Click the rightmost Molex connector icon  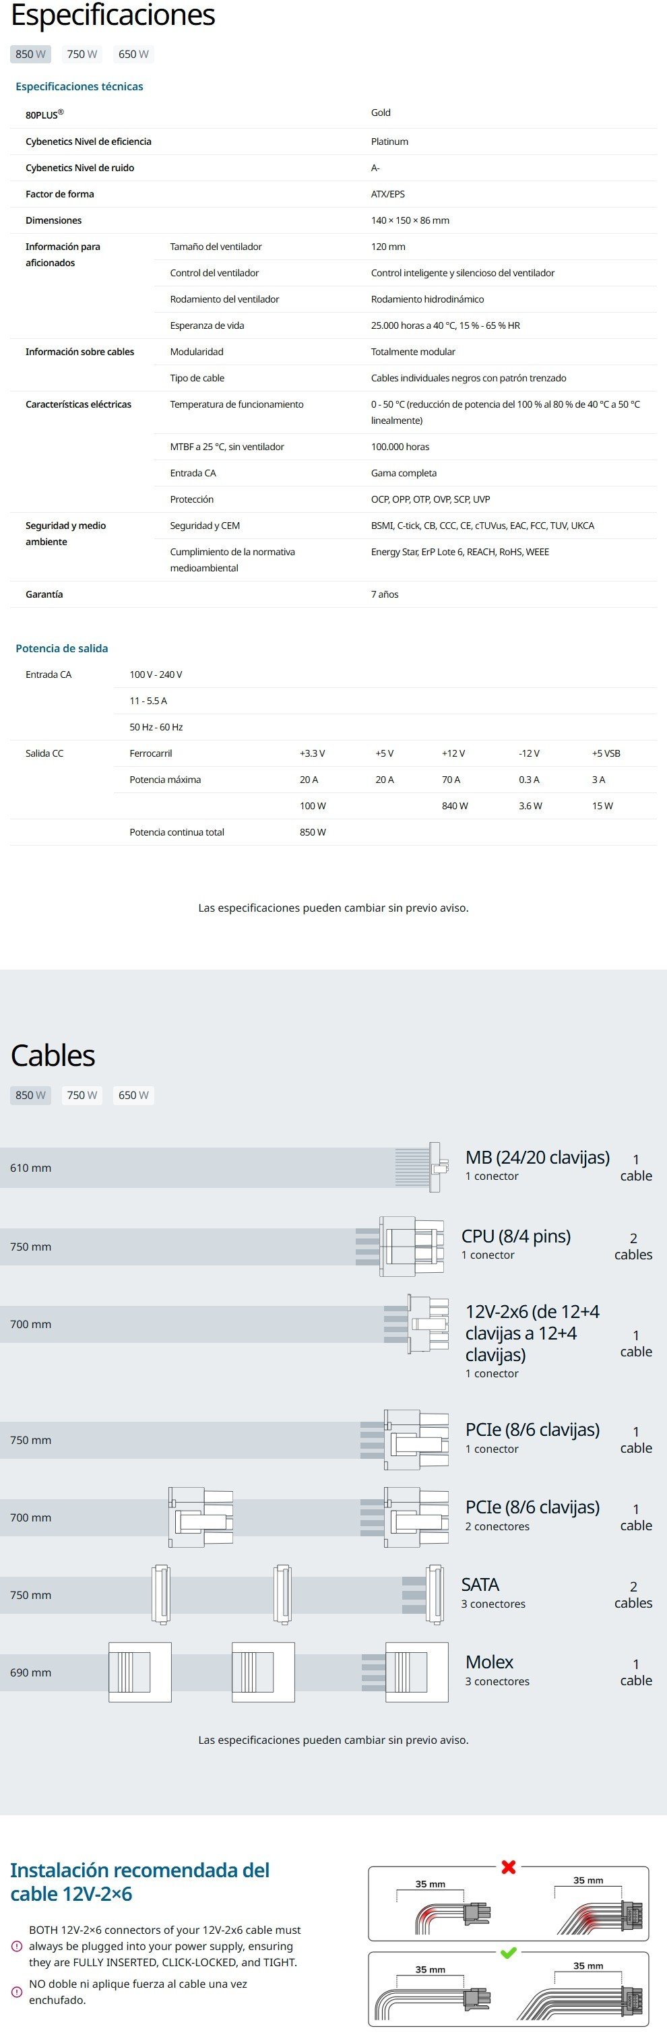click(416, 1672)
